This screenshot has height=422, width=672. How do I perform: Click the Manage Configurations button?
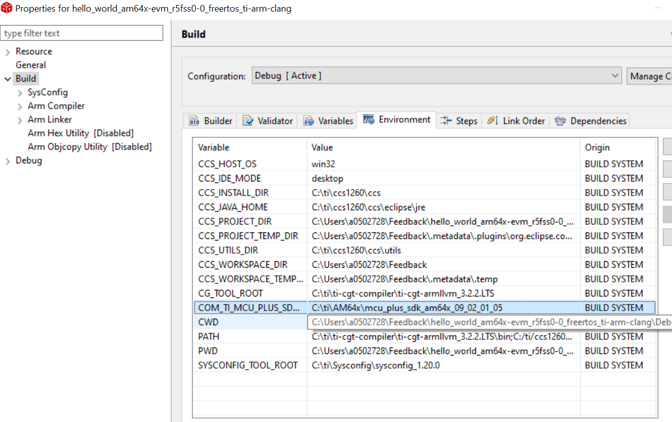coord(649,76)
